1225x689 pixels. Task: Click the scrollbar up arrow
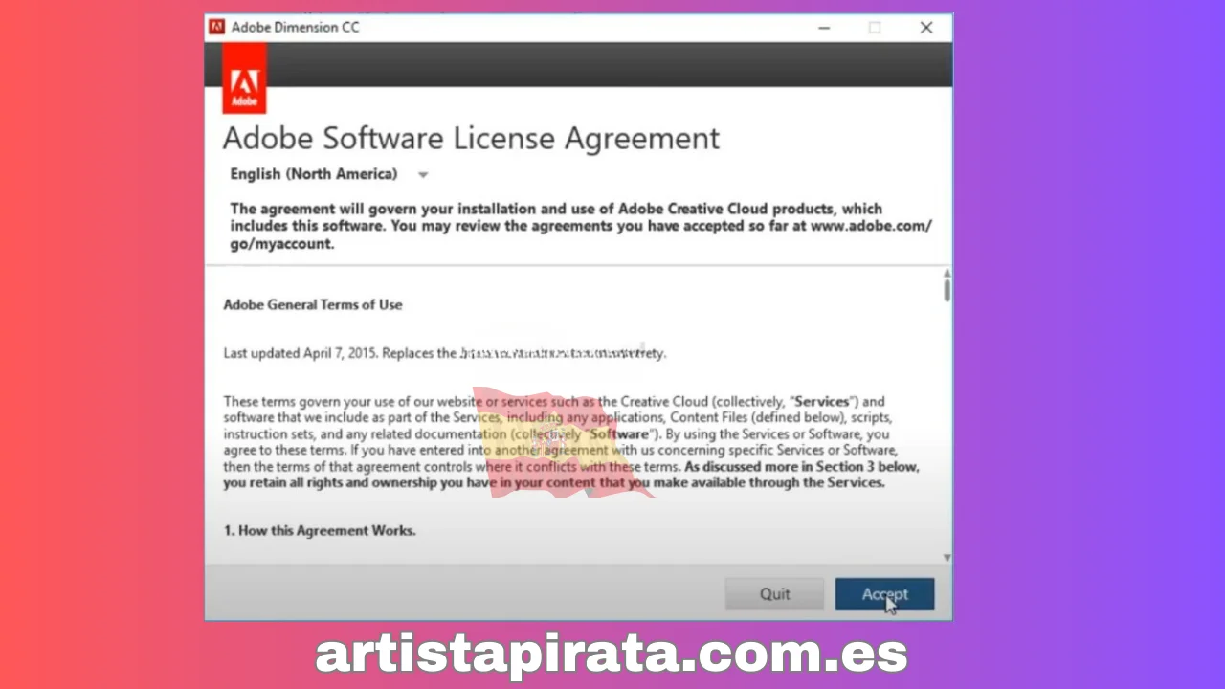pos(947,273)
